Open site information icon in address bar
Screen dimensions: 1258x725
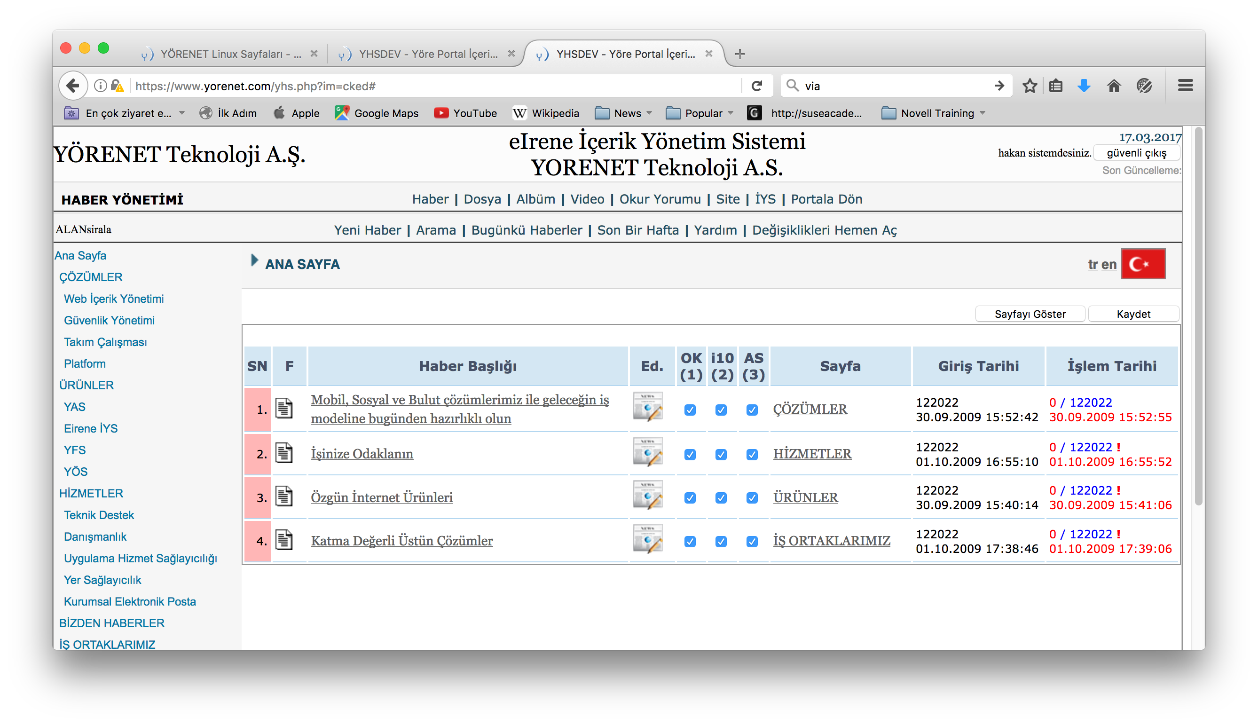[x=100, y=86]
